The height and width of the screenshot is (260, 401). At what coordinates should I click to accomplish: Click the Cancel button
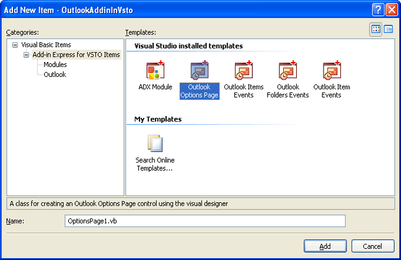tap(372, 246)
